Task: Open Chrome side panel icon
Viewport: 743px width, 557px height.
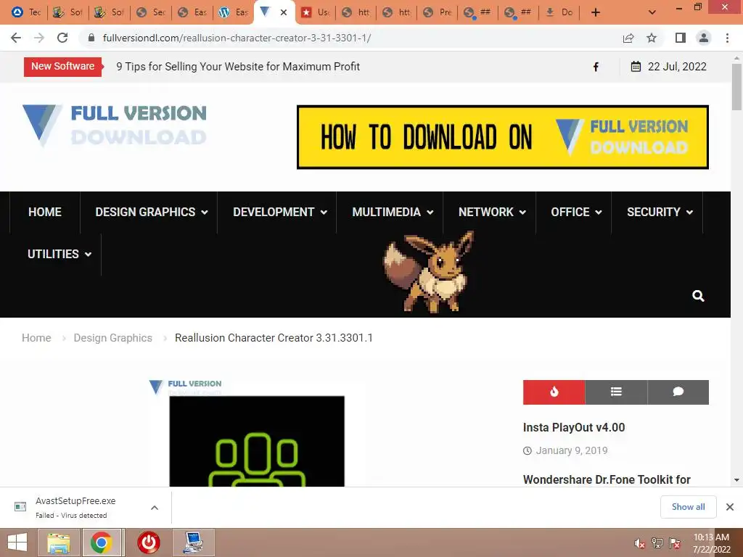Action: (681, 38)
